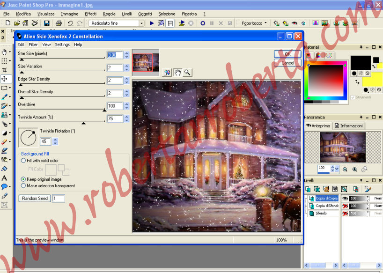Click the Random Seed button
The height and width of the screenshot is (273, 383).
[35, 198]
